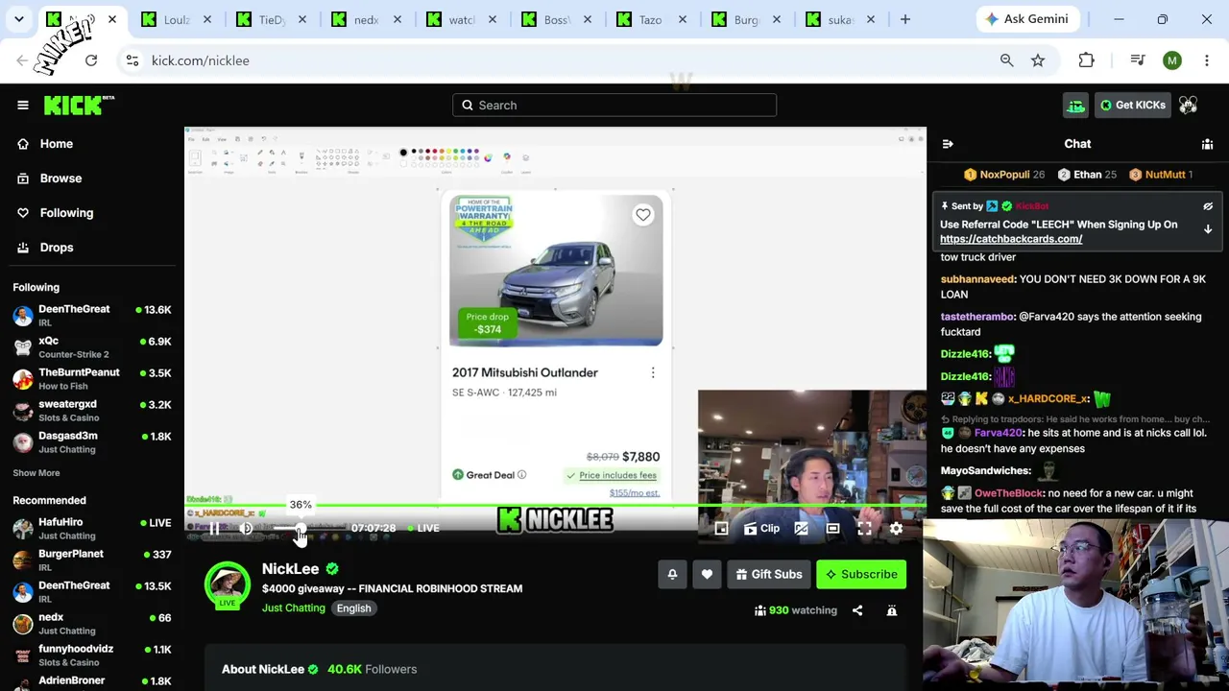
Task: Switch to theater mode
Action: coord(832,529)
